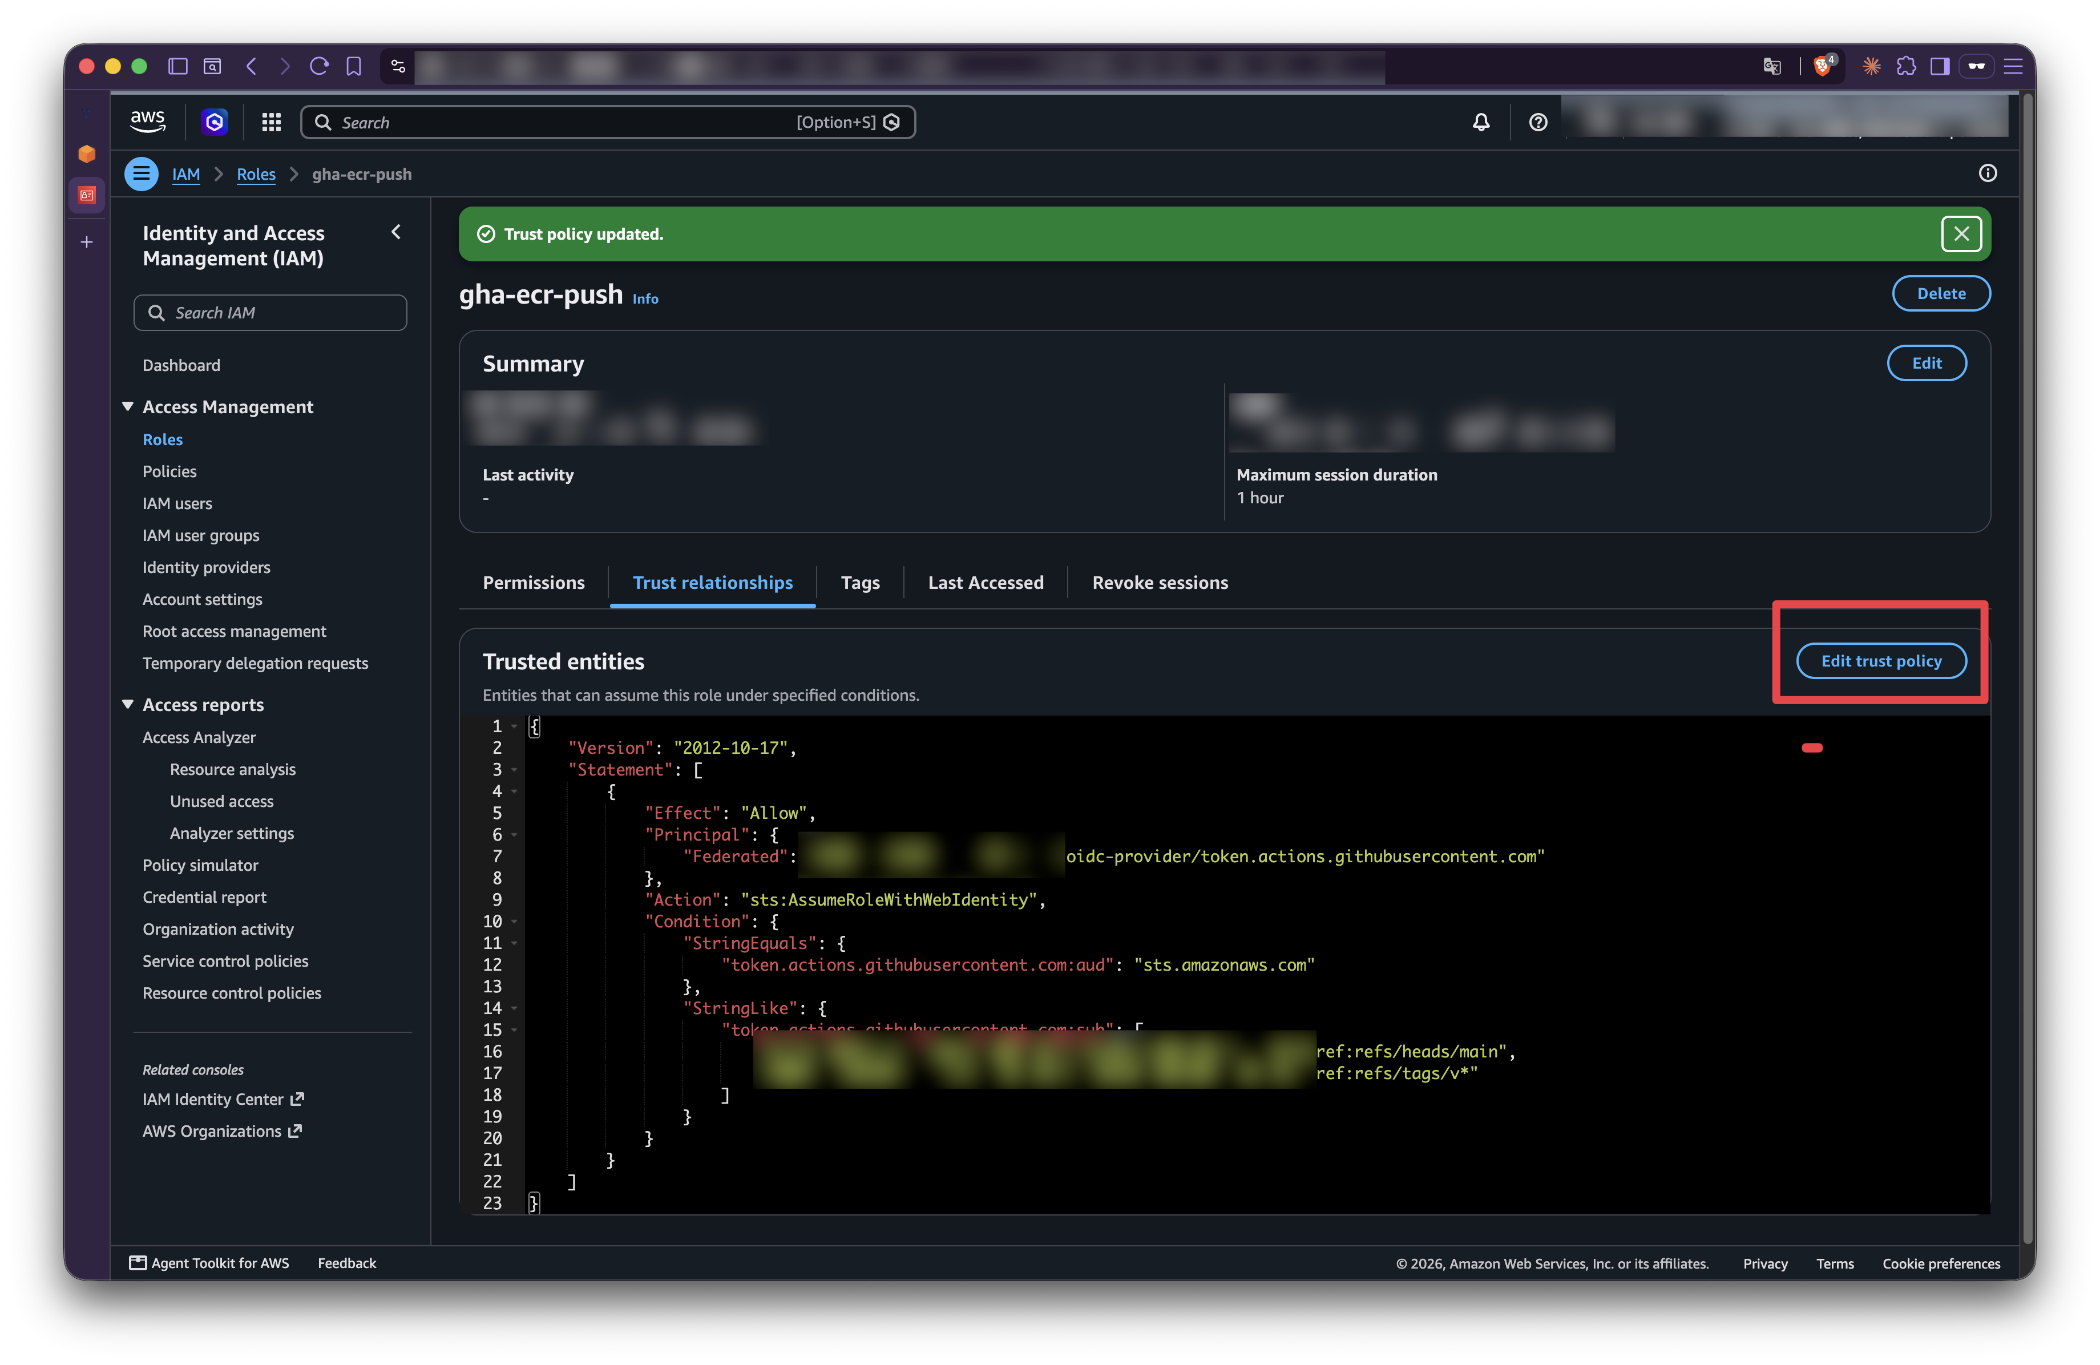2100x1365 pixels.
Task: Go forward with the browser forward arrow
Action: [284, 66]
